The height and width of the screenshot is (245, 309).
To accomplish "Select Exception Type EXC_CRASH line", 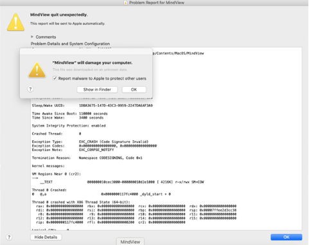I will pos(90,141).
